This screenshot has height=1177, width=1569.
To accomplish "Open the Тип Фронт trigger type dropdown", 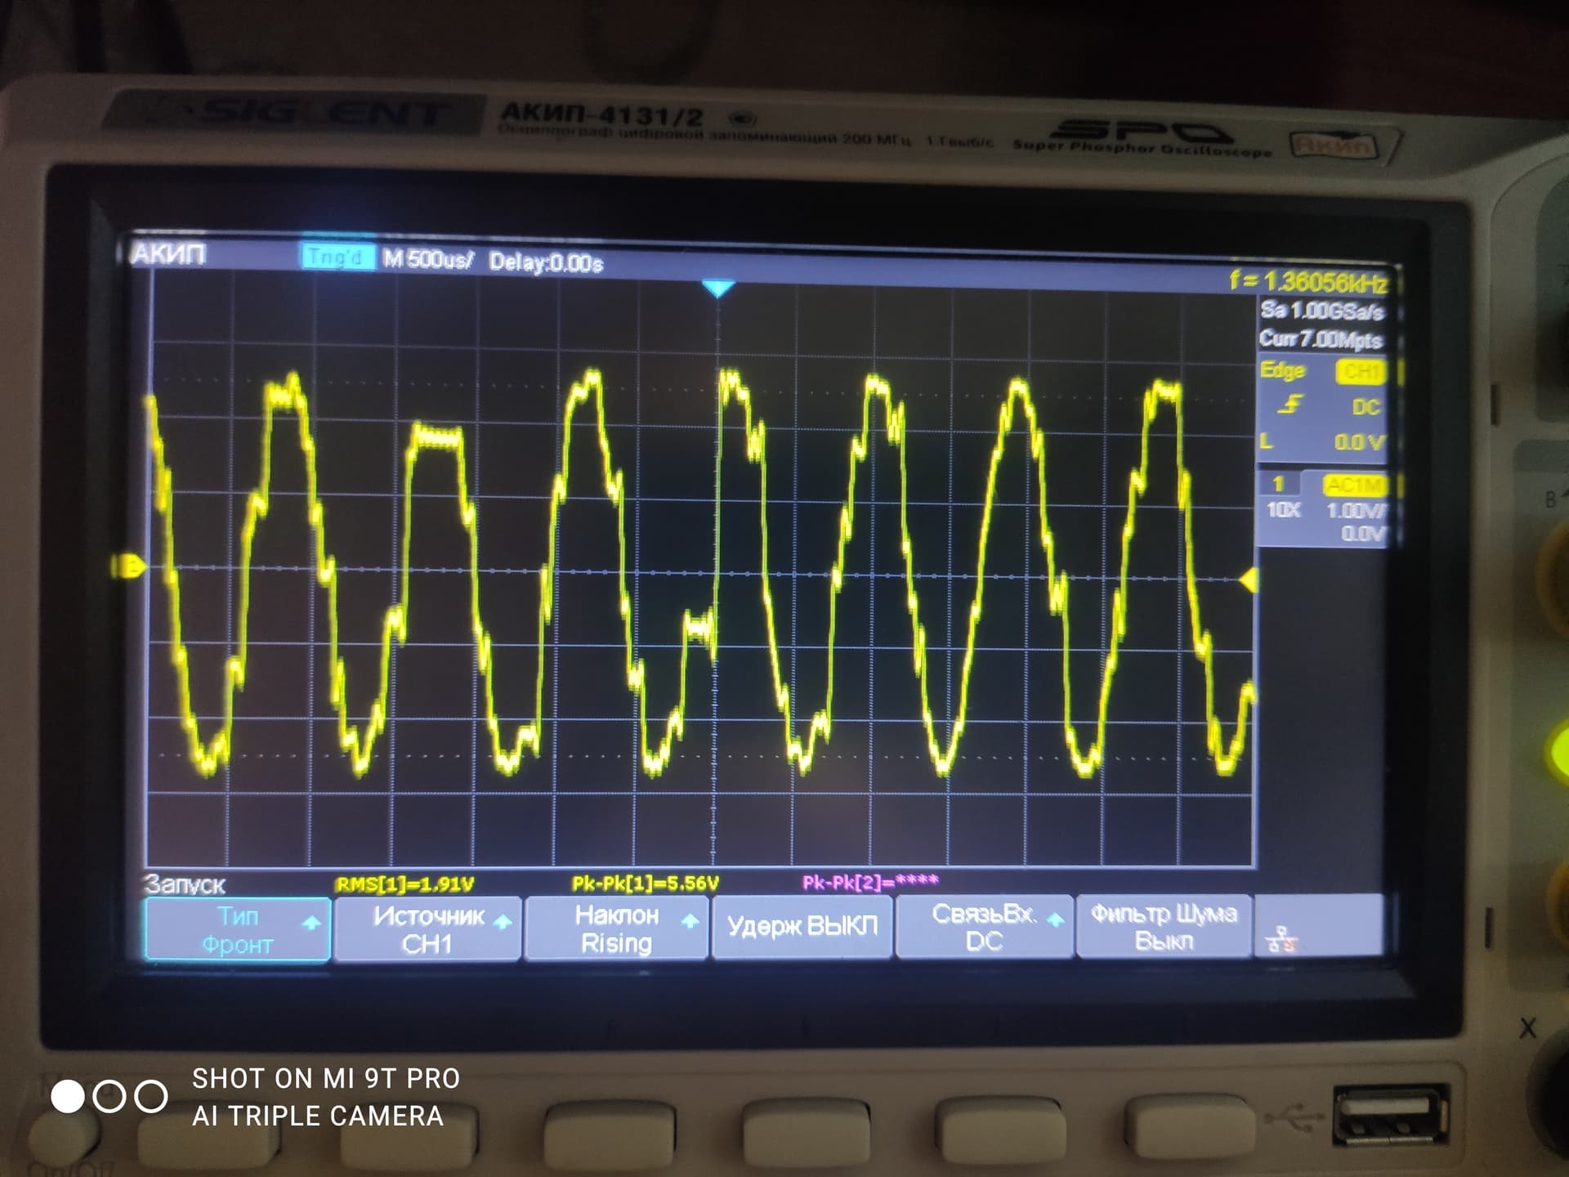I will [x=238, y=930].
